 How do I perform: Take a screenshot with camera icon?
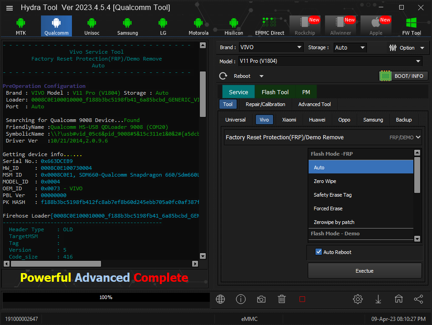pos(261,299)
